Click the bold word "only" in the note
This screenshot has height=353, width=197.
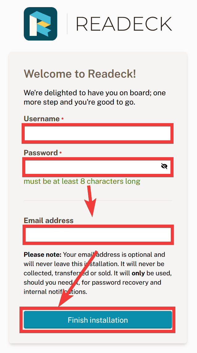[x=138, y=273]
